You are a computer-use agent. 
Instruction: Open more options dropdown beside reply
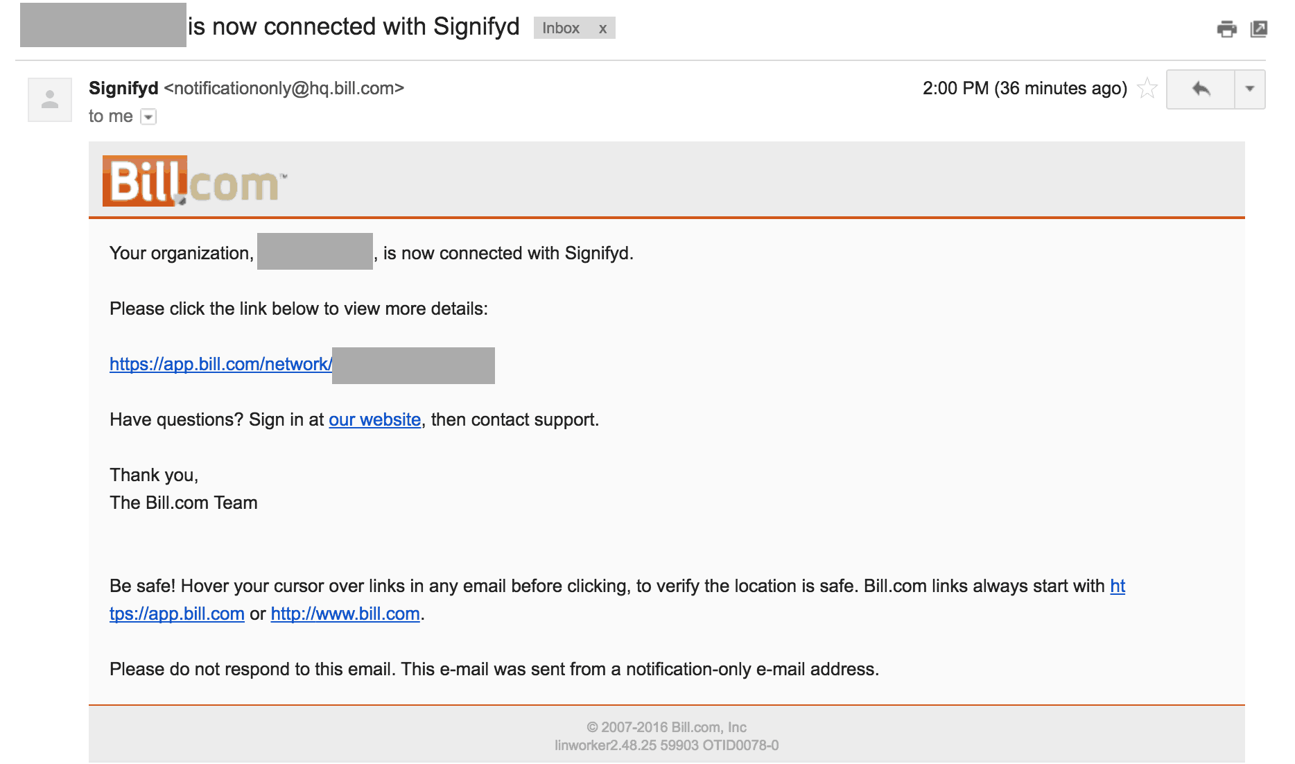point(1250,89)
